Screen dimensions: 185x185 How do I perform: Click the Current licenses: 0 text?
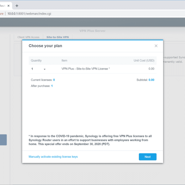tap(43, 80)
